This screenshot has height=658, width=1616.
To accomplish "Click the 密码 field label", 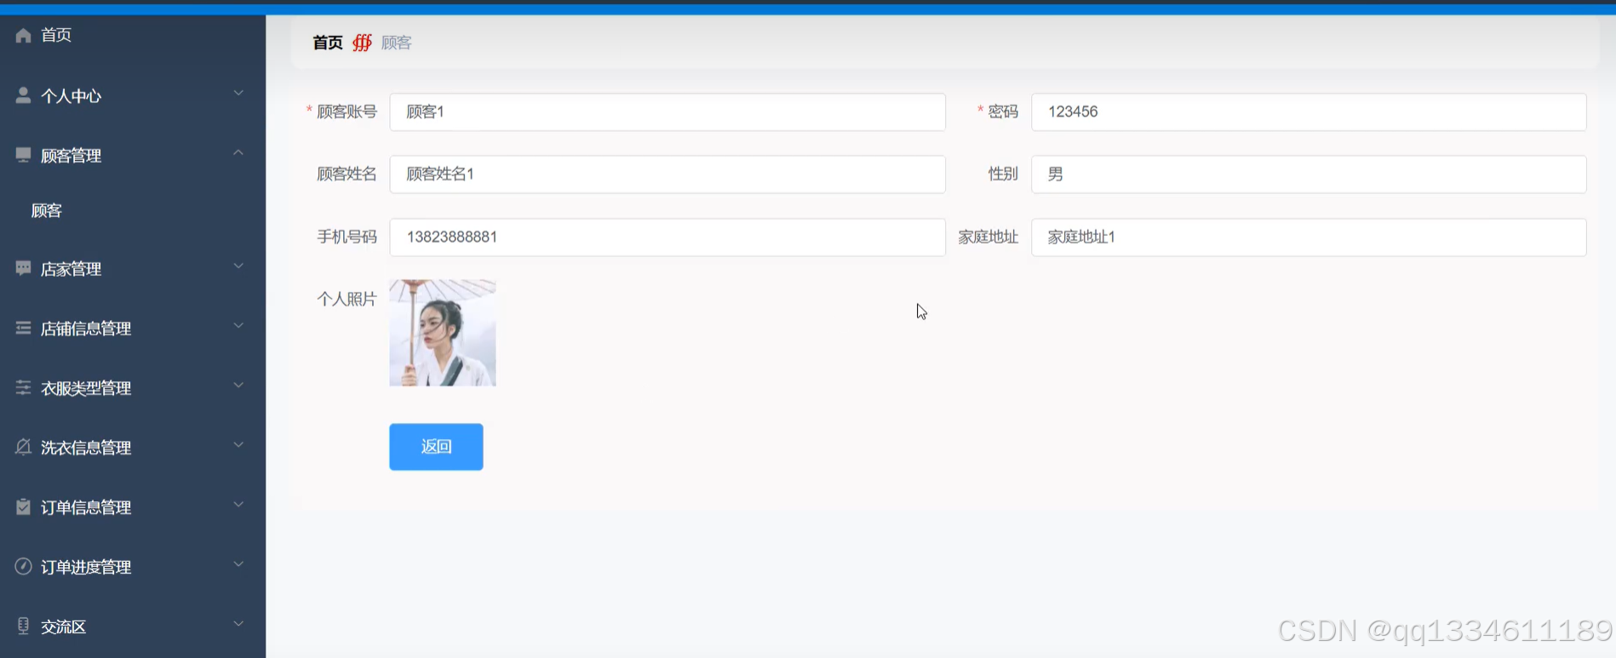I will 1003,112.
